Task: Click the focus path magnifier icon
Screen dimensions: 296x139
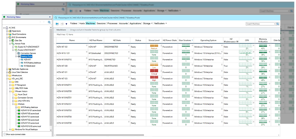Action: [56, 18]
